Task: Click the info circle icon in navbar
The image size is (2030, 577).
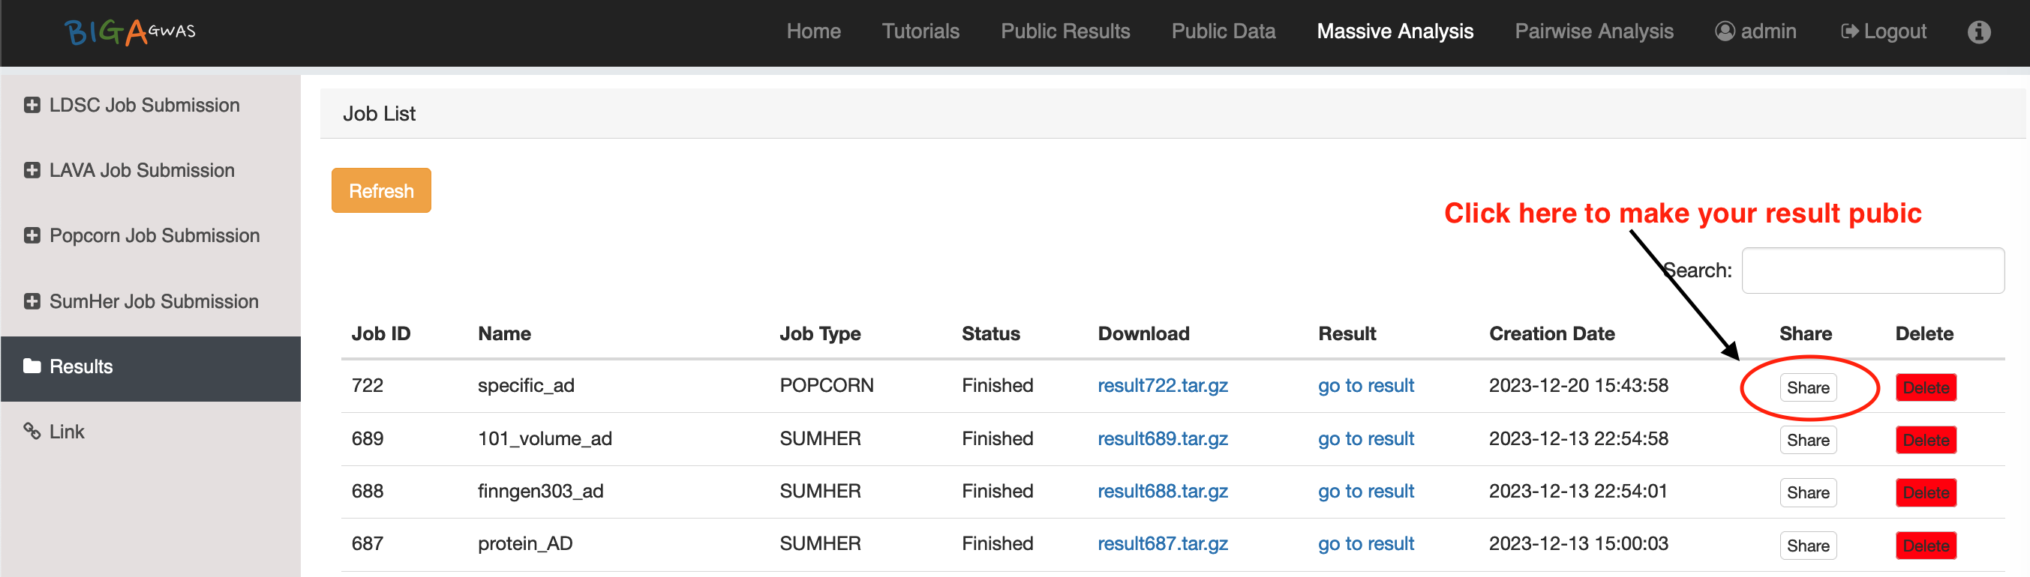Action: click(x=1978, y=31)
